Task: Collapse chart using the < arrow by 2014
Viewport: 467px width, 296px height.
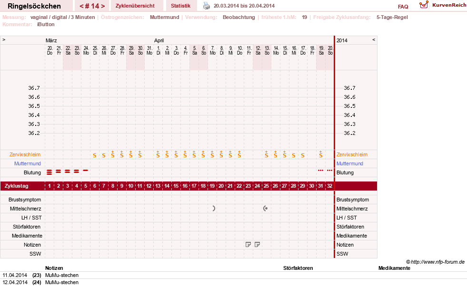Action: click(x=374, y=39)
